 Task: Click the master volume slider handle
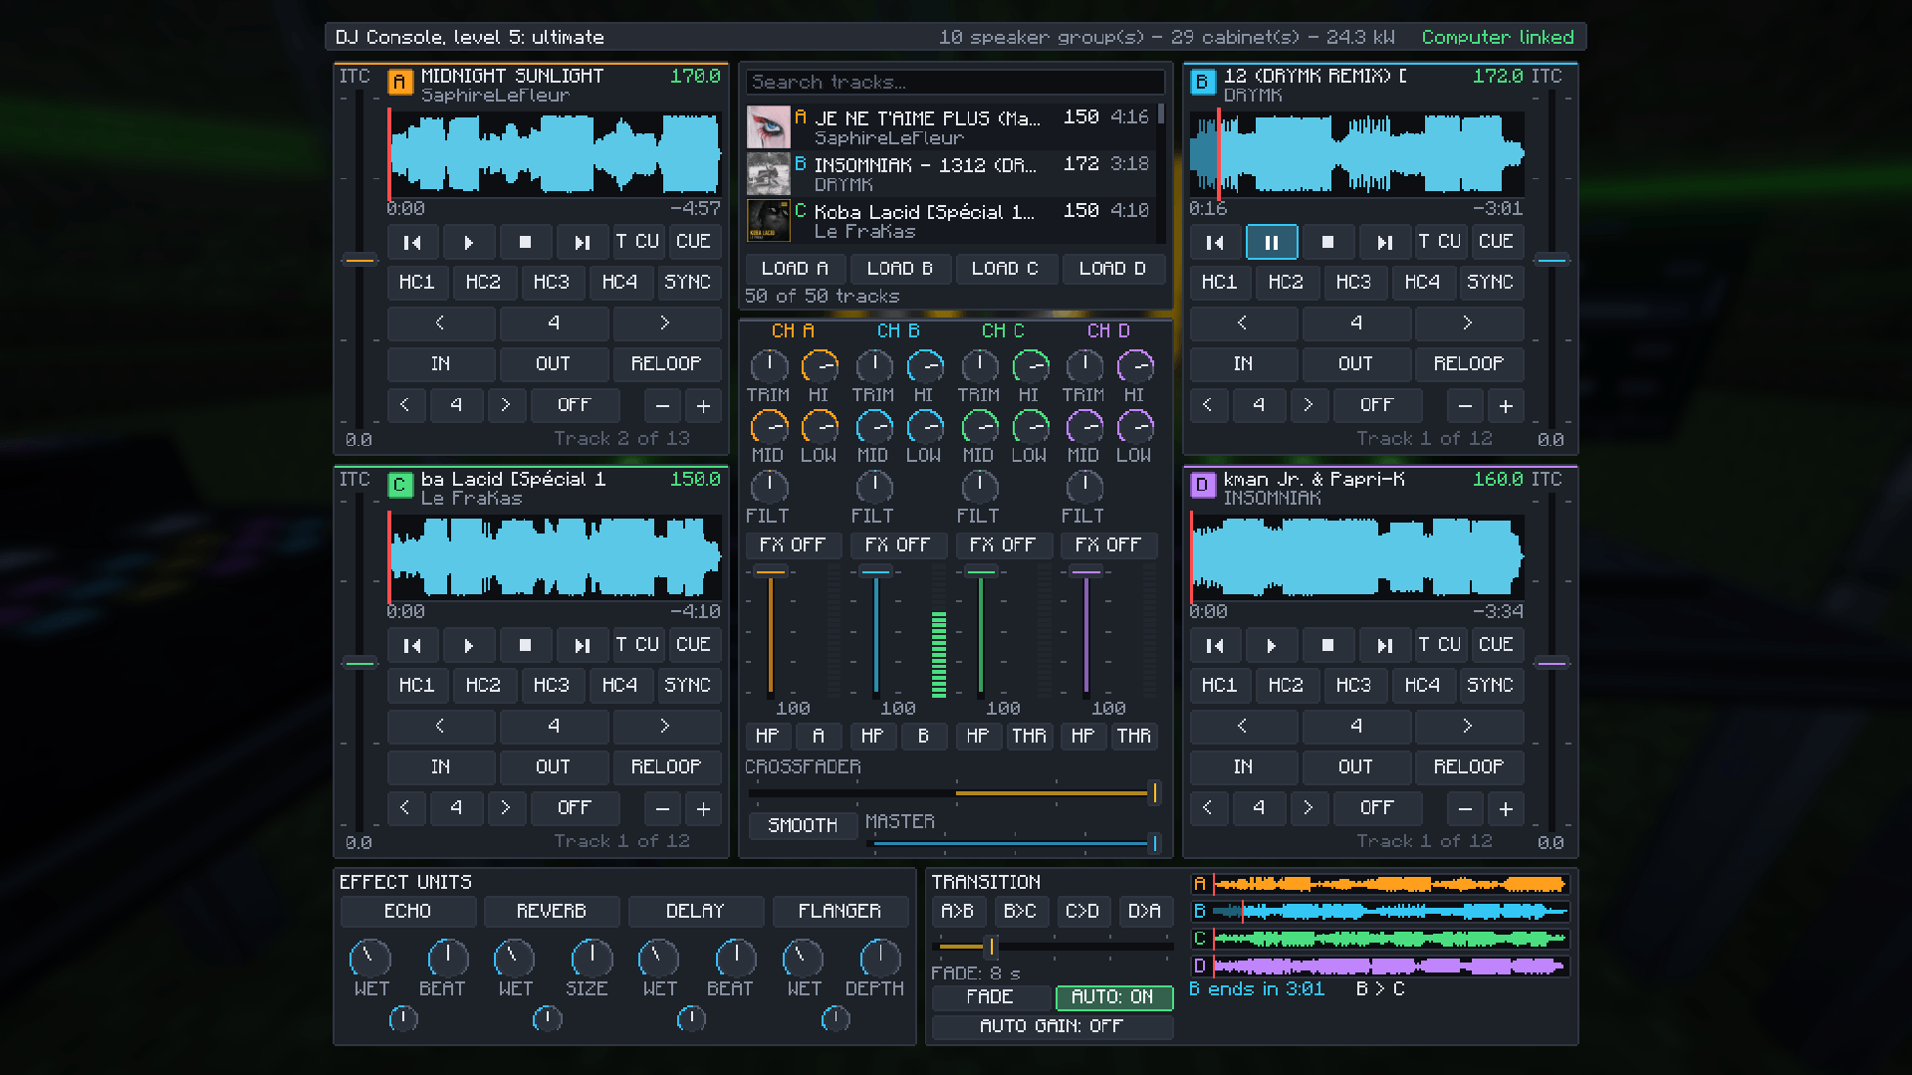click(x=1154, y=844)
